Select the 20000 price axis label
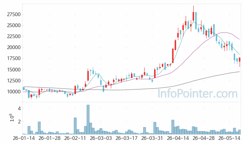This screenshot has width=244, height=145. [x=14, y=48]
